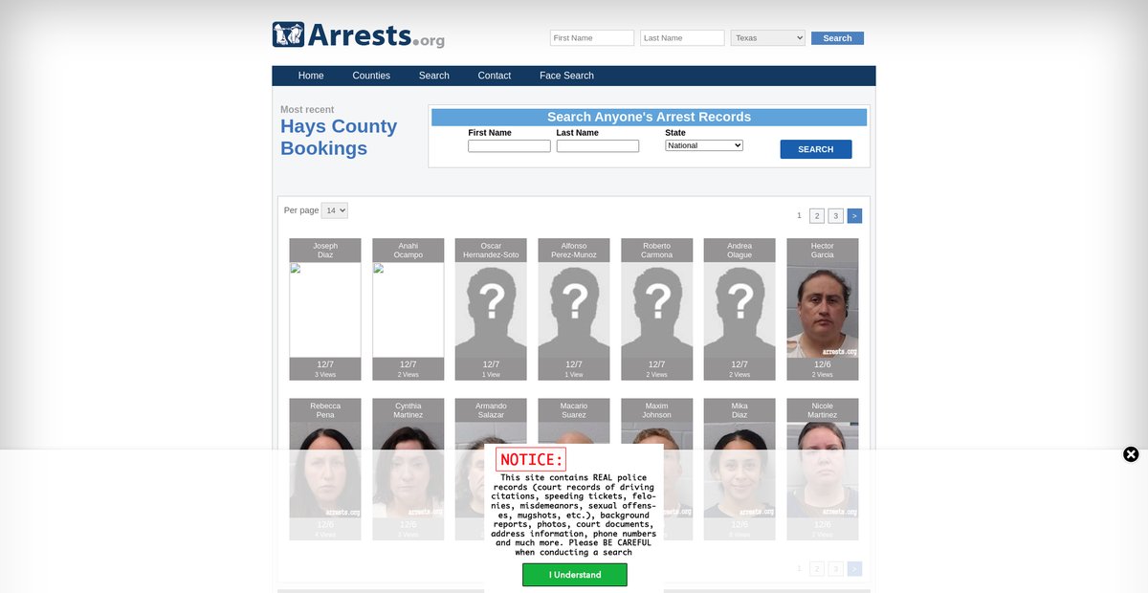Open the Per page 14 dropdown
The height and width of the screenshot is (593, 1148).
click(335, 210)
